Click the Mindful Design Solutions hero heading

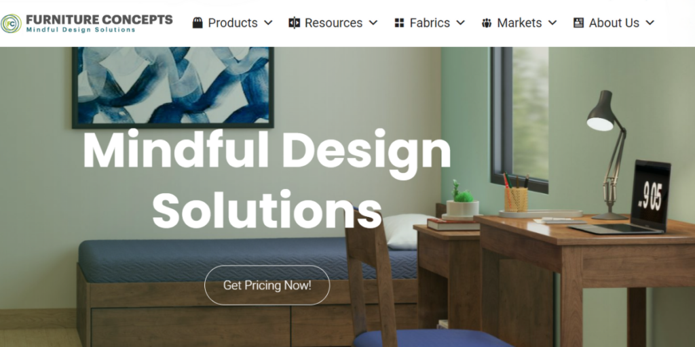267,180
